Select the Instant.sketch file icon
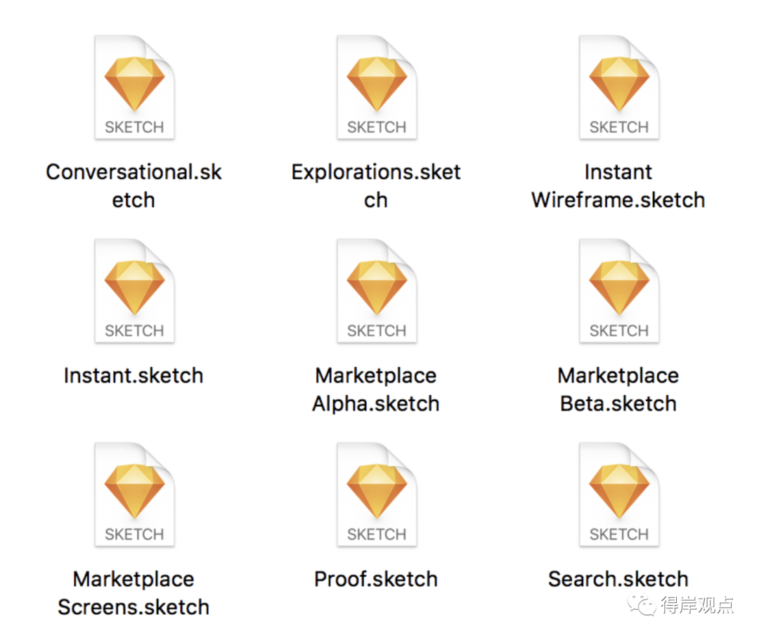The width and height of the screenshot is (759, 638). (134, 291)
